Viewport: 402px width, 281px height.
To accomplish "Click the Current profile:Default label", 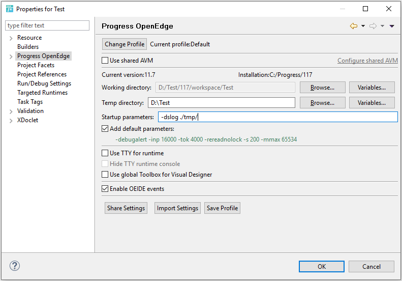I will [180, 44].
